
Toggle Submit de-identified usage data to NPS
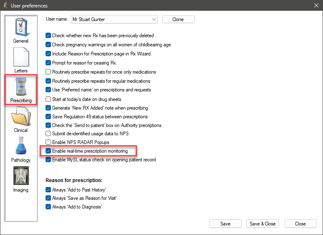pyautogui.click(x=48, y=133)
